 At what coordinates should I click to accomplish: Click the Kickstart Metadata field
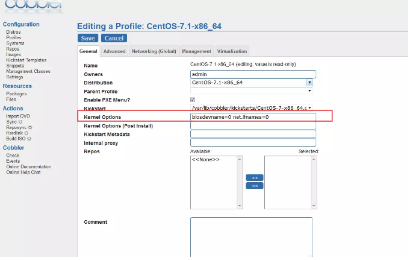click(253, 134)
